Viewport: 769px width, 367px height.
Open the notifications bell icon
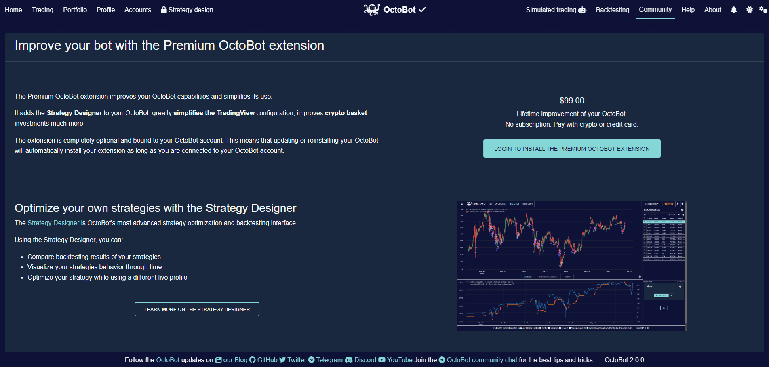click(x=734, y=10)
